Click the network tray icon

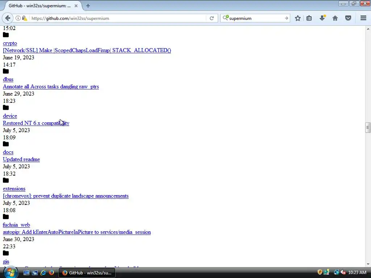point(336,272)
